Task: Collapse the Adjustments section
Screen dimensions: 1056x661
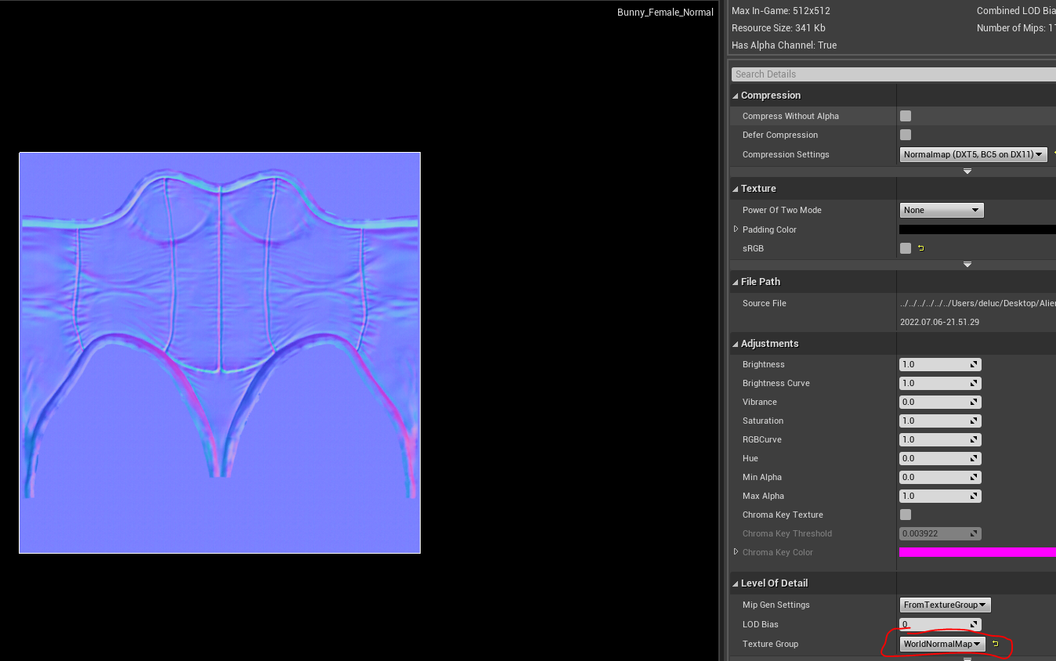Action: coord(735,343)
